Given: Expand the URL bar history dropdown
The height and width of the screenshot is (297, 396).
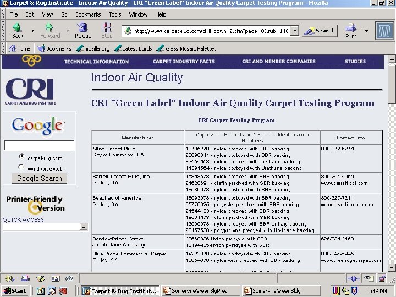Looking at the screenshot, I should point(294,31).
